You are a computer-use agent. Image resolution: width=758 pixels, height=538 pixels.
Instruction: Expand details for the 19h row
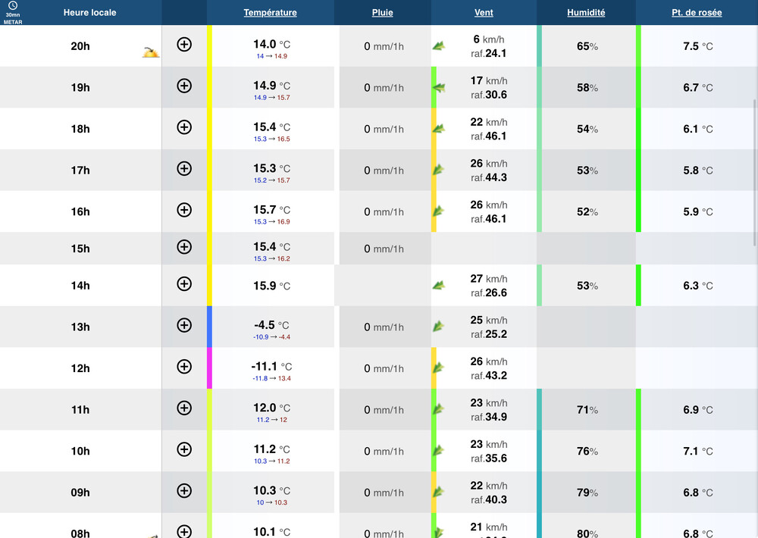184,86
